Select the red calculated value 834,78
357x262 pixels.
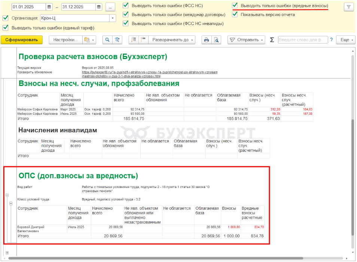coord(259,227)
